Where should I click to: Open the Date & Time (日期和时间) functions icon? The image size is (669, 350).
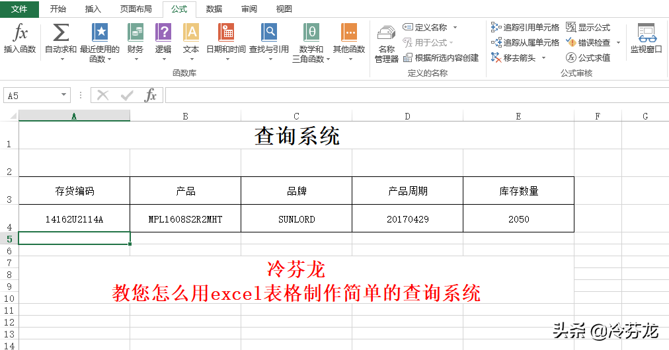(225, 33)
